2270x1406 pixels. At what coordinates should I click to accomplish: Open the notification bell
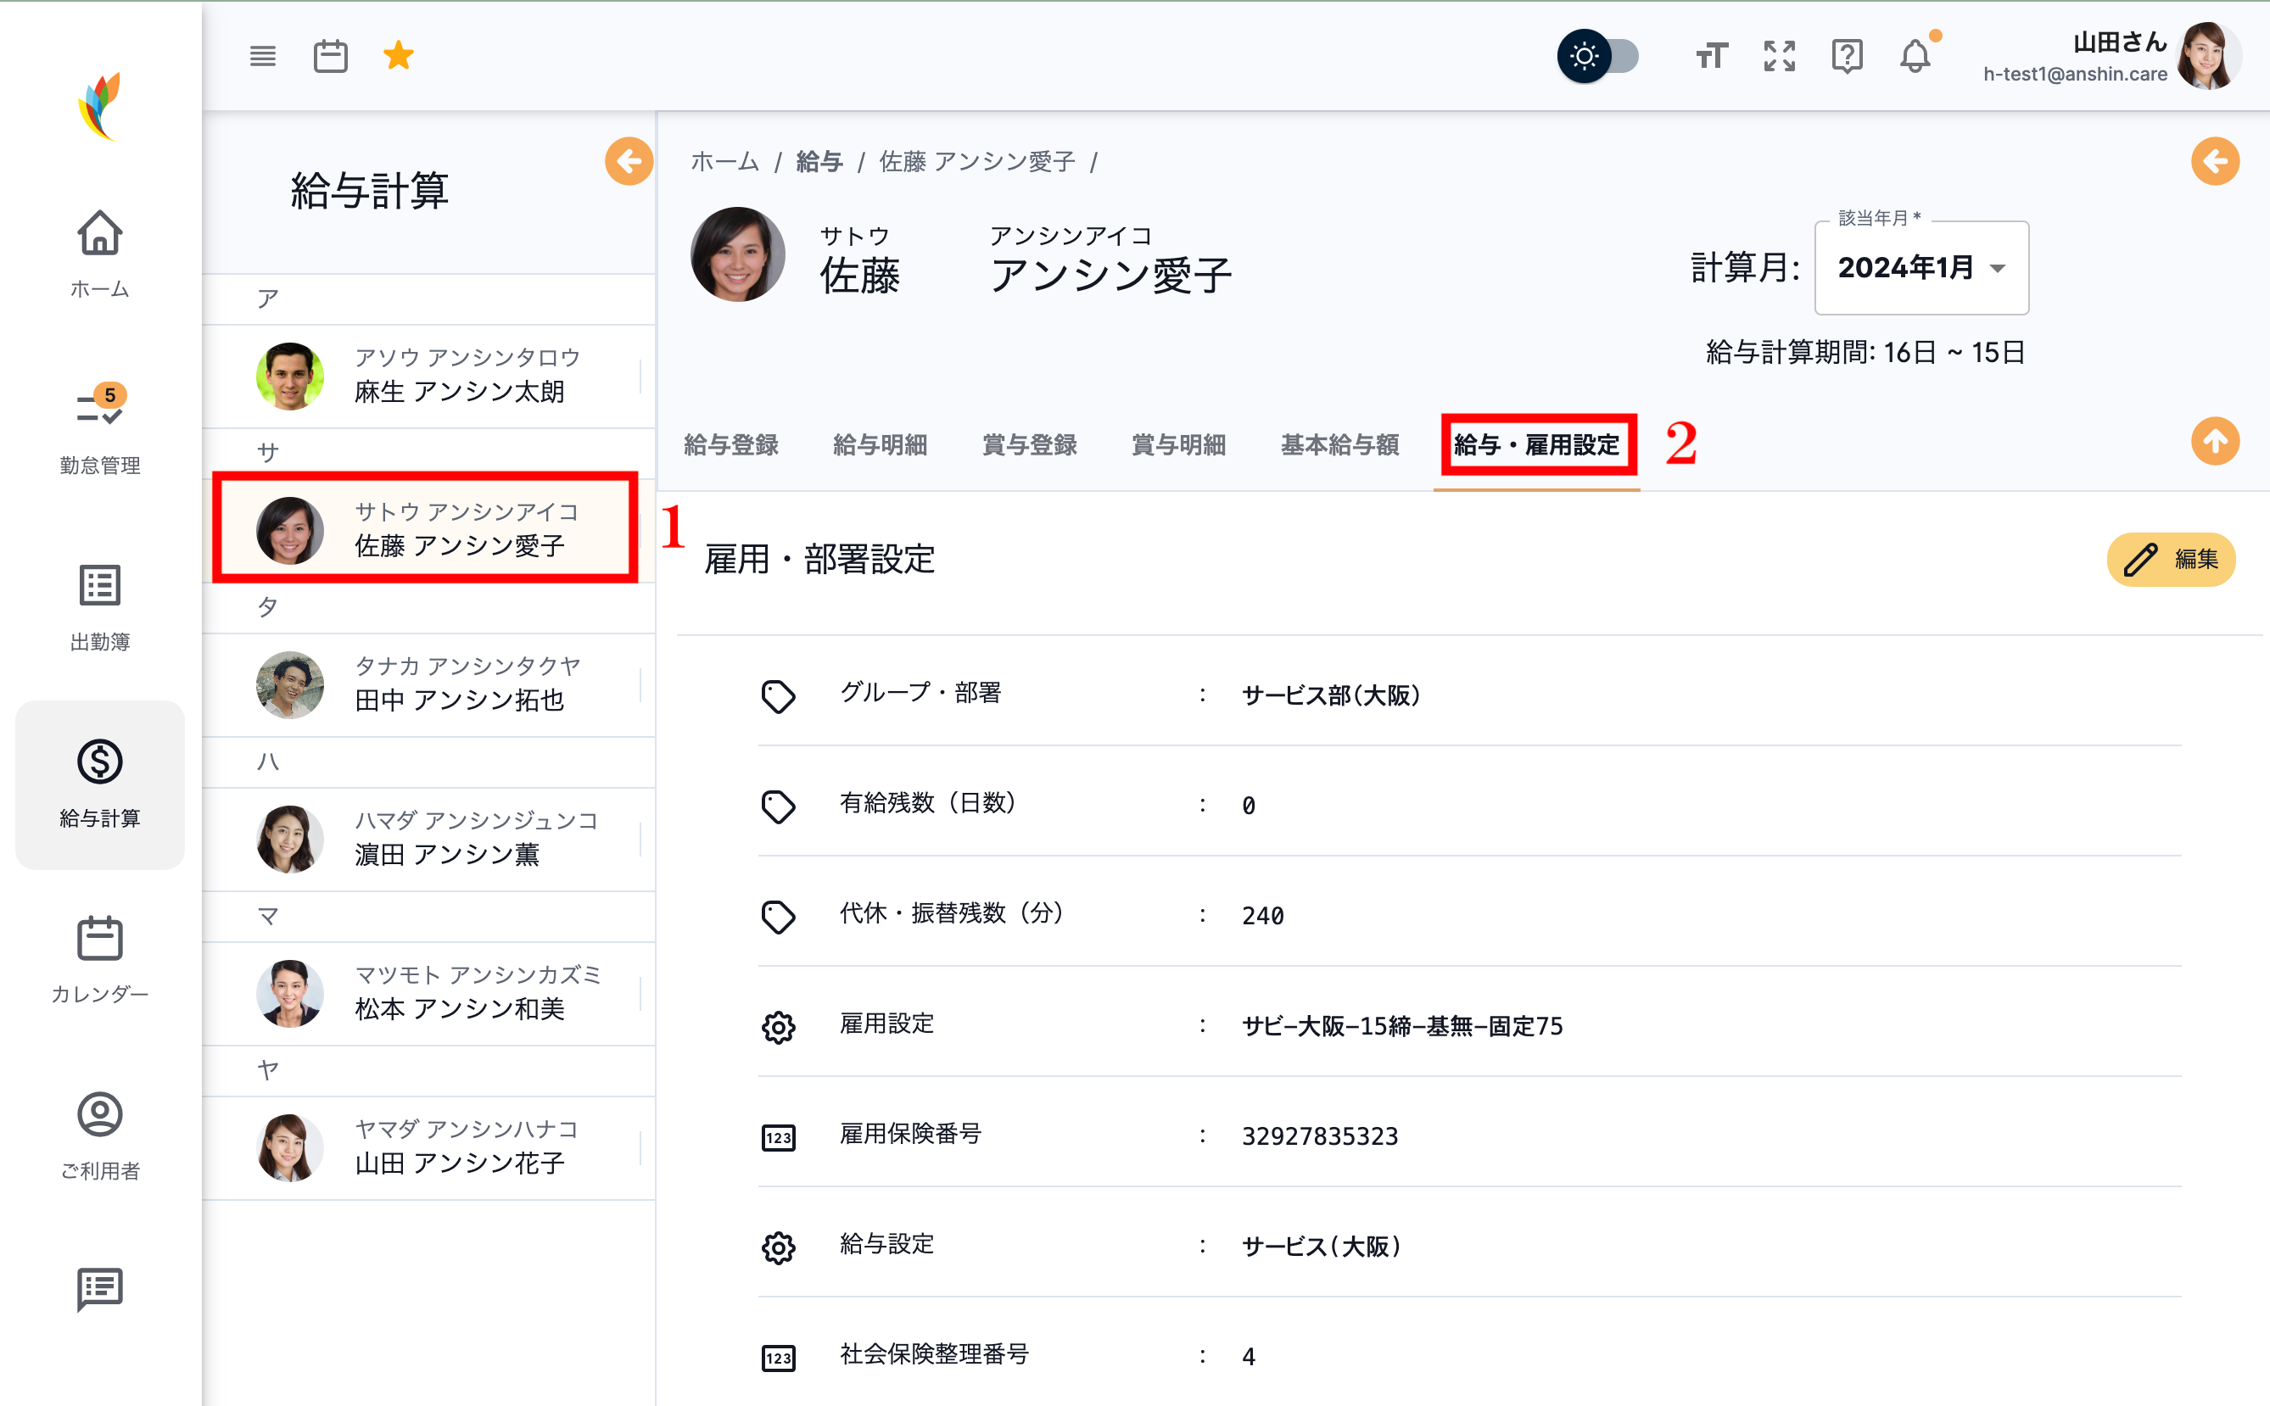coord(1913,56)
